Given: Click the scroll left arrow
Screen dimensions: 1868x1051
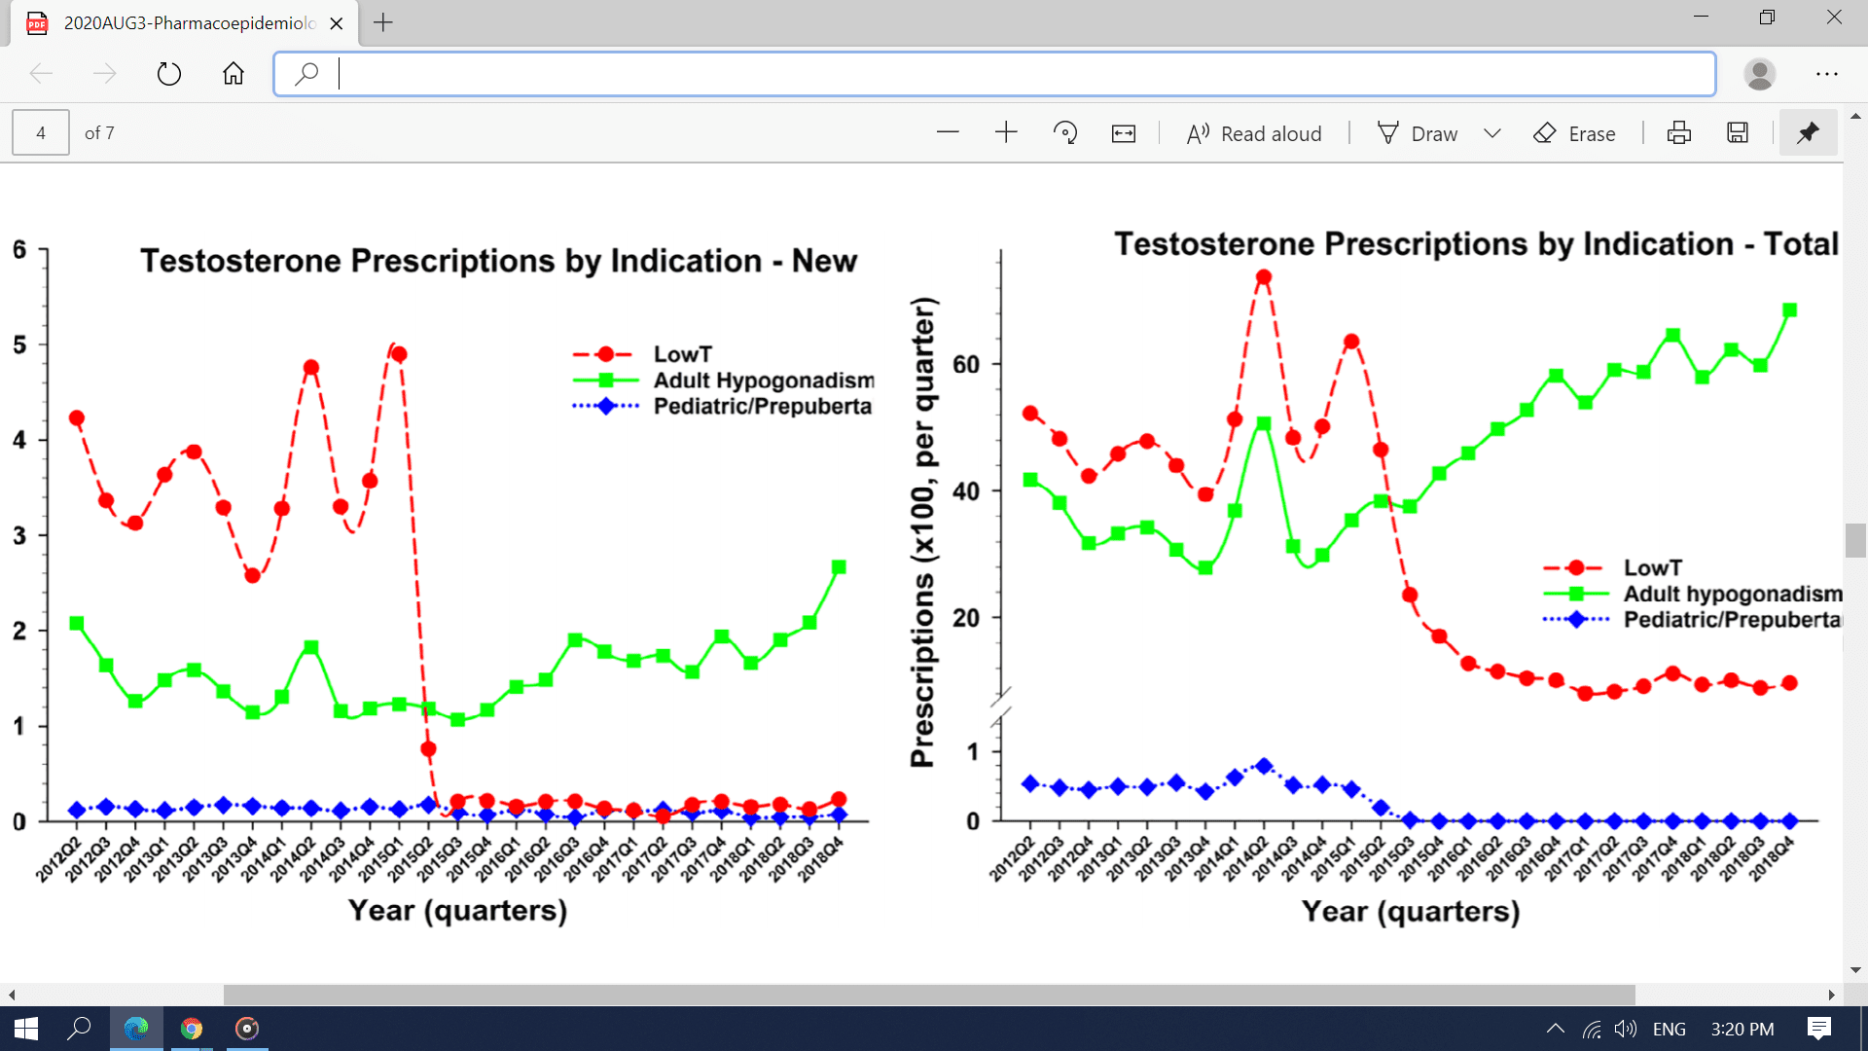Looking at the screenshot, I should click(x=12, y=995).
